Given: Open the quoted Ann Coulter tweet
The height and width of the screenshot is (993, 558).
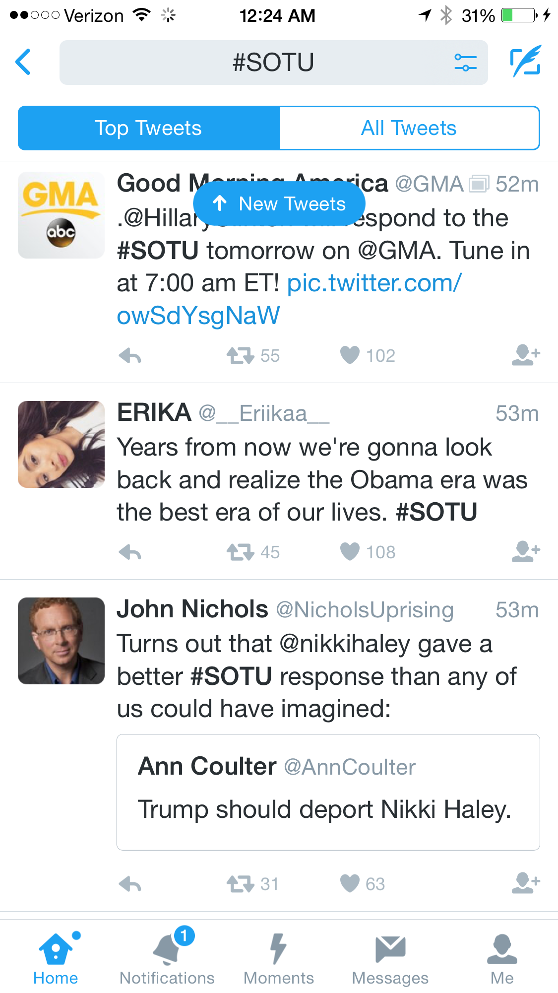Looking at the screenshot, I should point(328,792).
